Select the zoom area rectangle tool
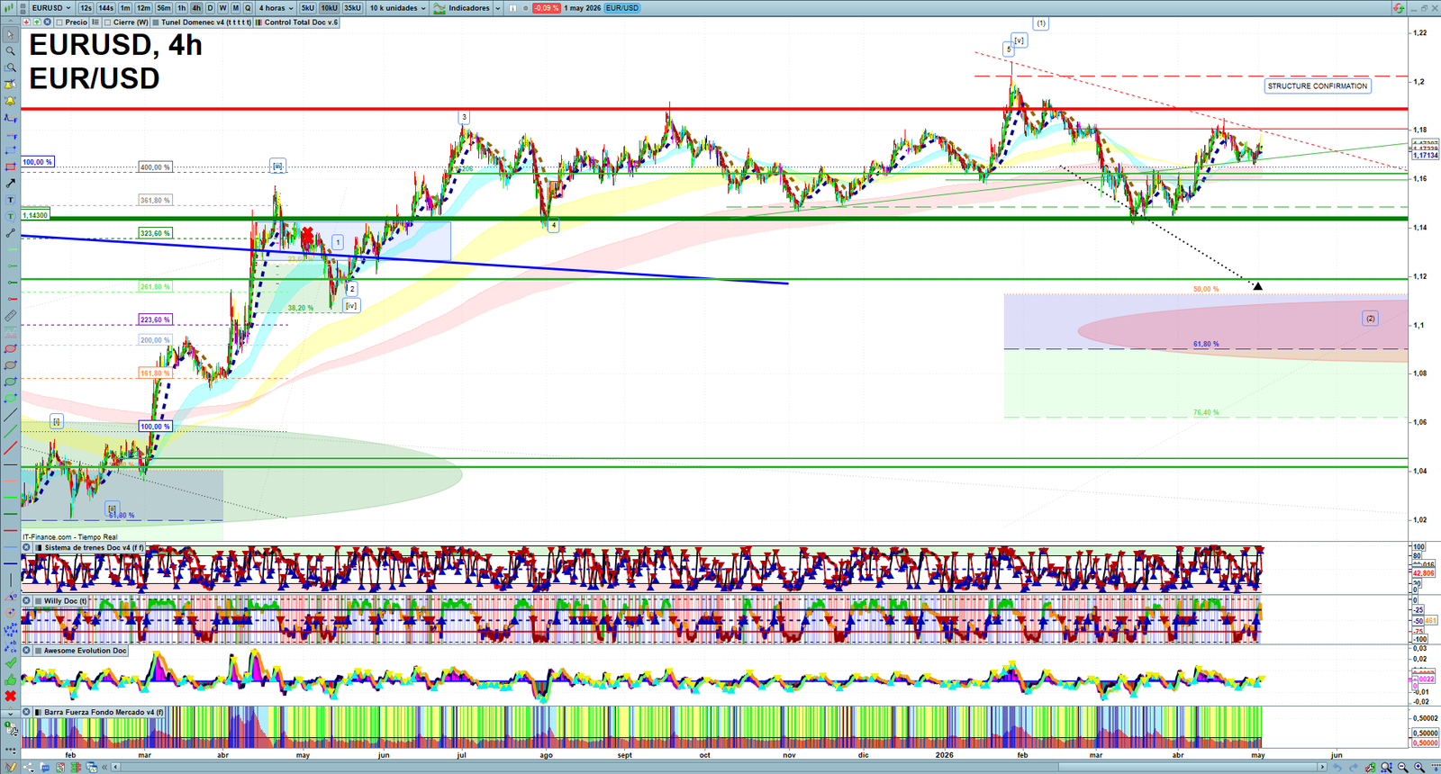This screenshot has width=1441, height=774. [x=10, y=67]
